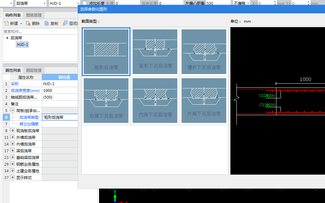Viewport: 325px width, 203px height.
Task: Select the 内角下沉后浇带 section thumbnail
Action: coord(155,100)
